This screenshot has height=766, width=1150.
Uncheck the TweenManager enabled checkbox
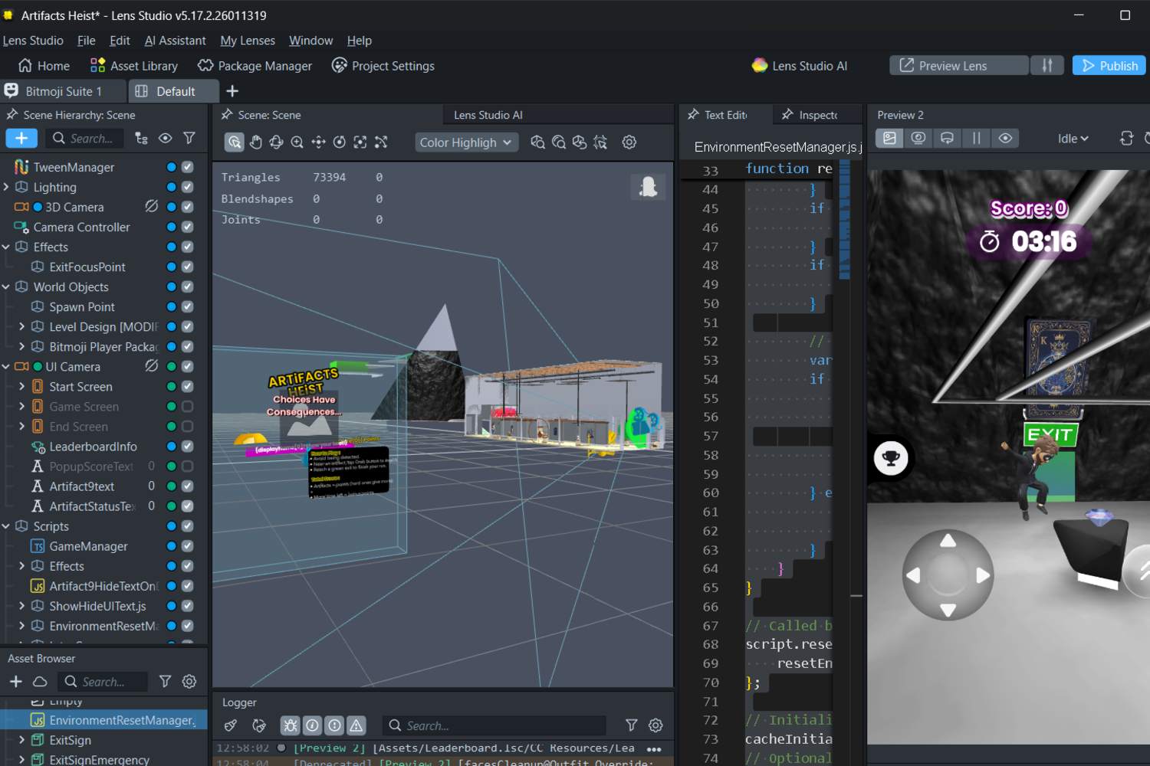pyautogui.click(x=188, y=167)
